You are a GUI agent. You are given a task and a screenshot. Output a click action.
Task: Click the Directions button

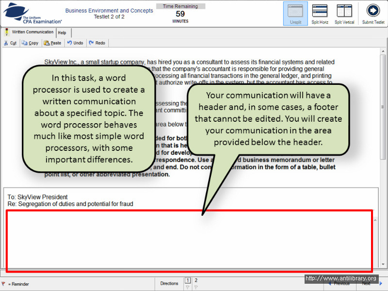click(169, 283)
